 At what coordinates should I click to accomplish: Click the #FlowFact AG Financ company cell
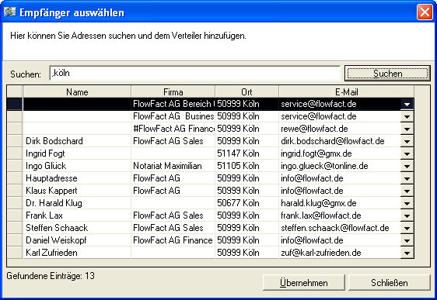[173, 129]
